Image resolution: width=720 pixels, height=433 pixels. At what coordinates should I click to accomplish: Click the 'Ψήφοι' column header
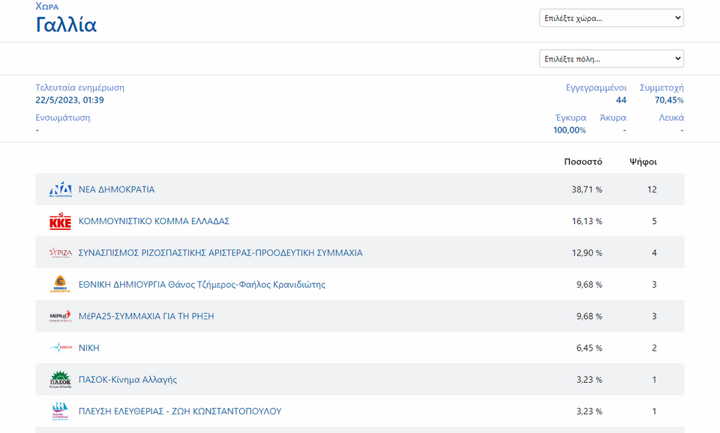(x=643, y=162)
